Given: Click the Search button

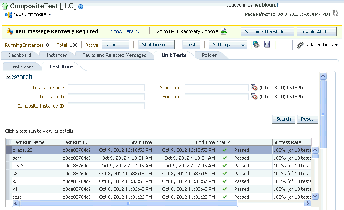Looking at the screenshot, I should [x=284, y=119].
